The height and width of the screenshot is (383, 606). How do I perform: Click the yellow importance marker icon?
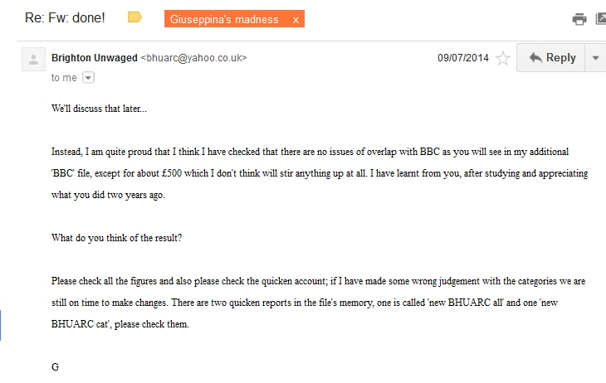pyautogui.click(x=134, y=17)
